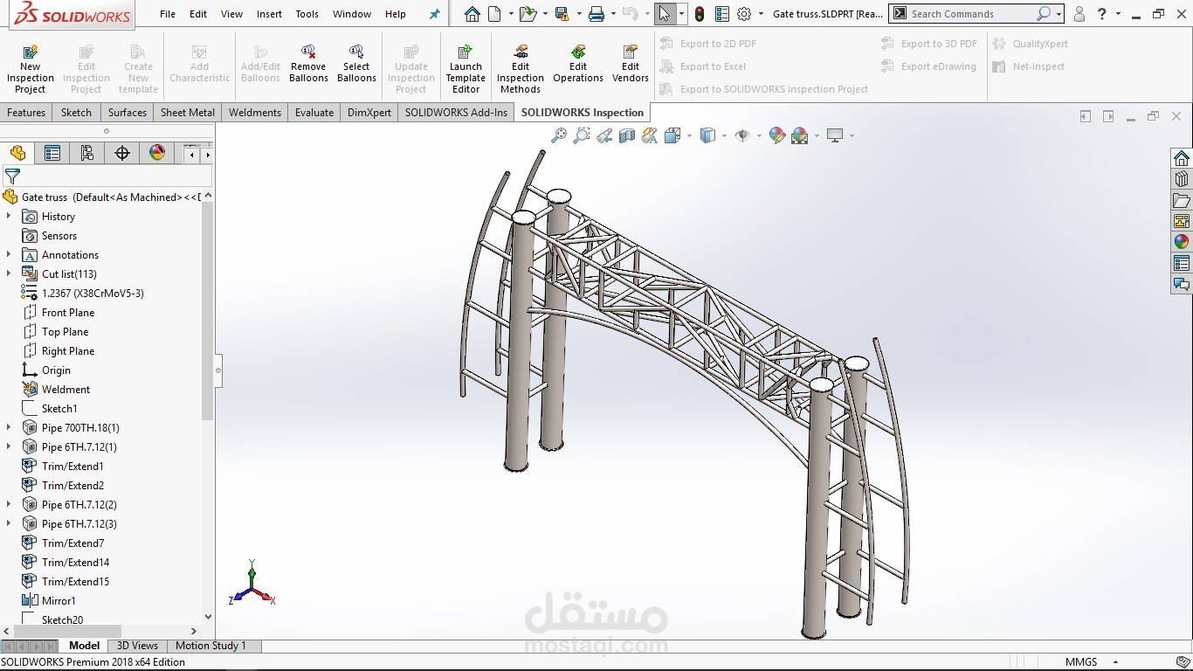
Task: Open DisplayManager tab icon
Action: coord(157,154)
